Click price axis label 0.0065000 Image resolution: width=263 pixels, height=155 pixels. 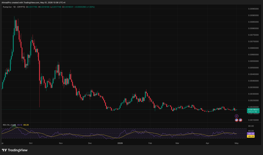pyautogui.click(x=253, y=48)
